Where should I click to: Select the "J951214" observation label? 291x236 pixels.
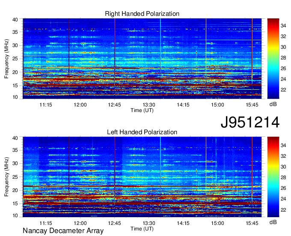pyautogui.click(x=250, y=122)
